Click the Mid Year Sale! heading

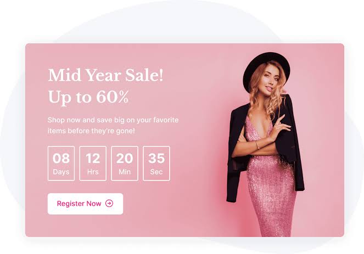[x=105, y=75]
